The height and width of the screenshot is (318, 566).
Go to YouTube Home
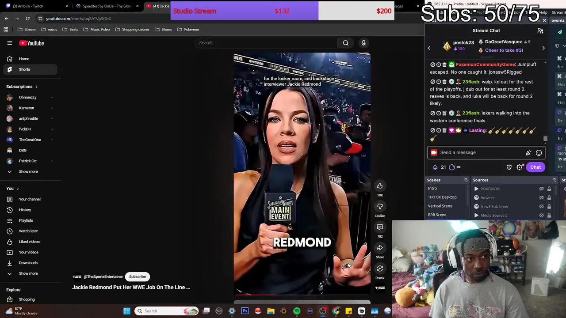[30, 59]
